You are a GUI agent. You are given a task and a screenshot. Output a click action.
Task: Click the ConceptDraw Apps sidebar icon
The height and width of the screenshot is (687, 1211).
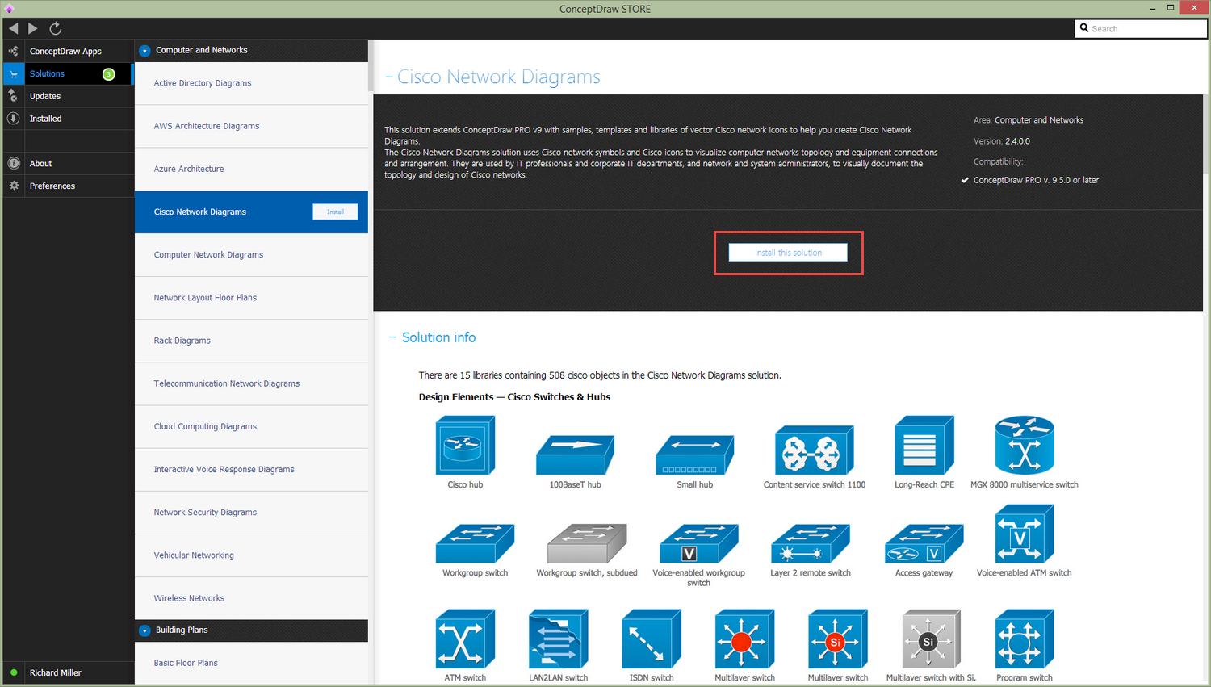[x=13, y=51]
